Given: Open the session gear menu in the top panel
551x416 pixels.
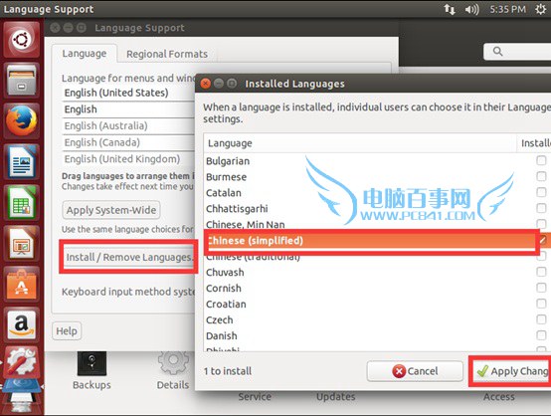Looking at the screenshot, I should coord(540,9).
